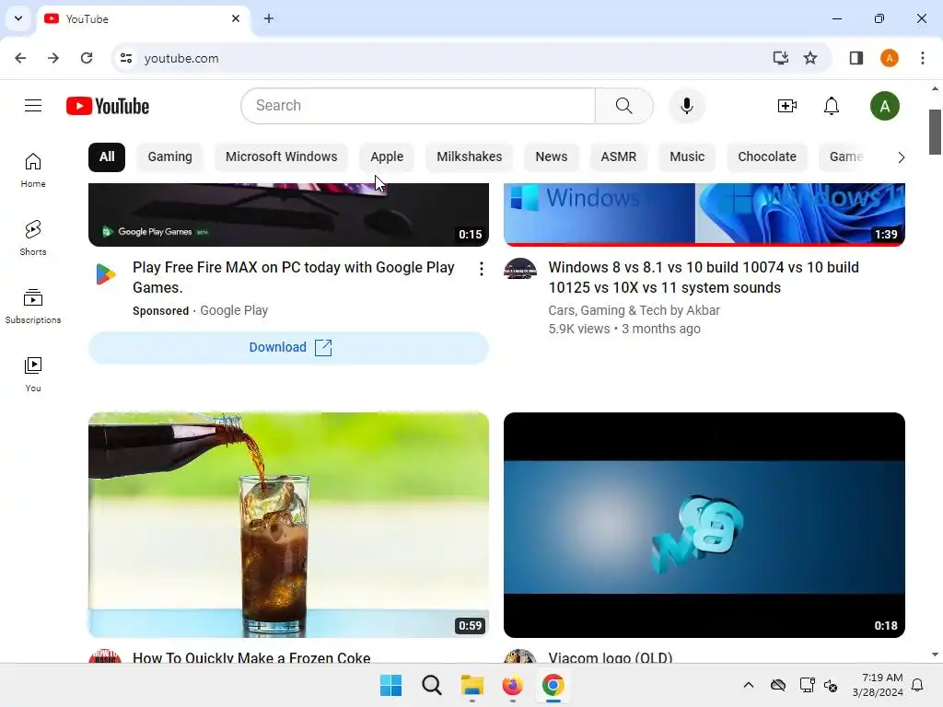Open the You library section
The width and height of the screenshot is (943, 707).
point(33,374)
